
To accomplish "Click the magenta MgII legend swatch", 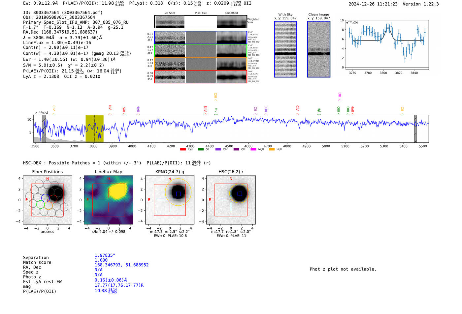I will 253,150.
